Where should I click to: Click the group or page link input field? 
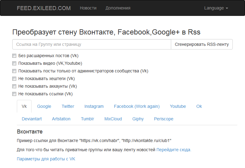[x=92, y=44]
